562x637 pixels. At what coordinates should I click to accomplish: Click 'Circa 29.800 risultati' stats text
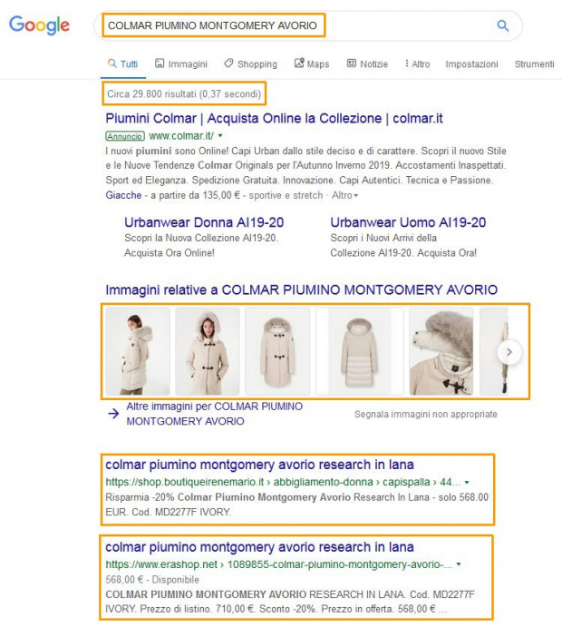point(184,93)
